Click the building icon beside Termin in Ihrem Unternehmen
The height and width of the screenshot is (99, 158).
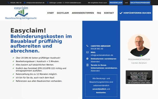point(87,65)
